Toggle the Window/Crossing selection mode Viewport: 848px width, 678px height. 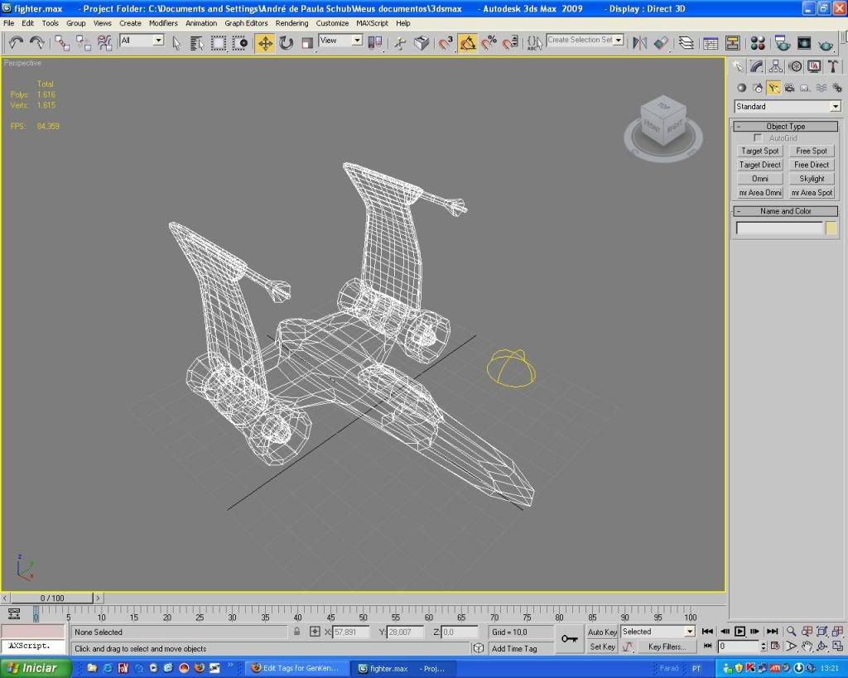click(239, 43)
